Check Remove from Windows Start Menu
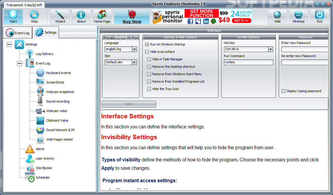This screenshot has height=195, width=333. [x=149, y=74]
